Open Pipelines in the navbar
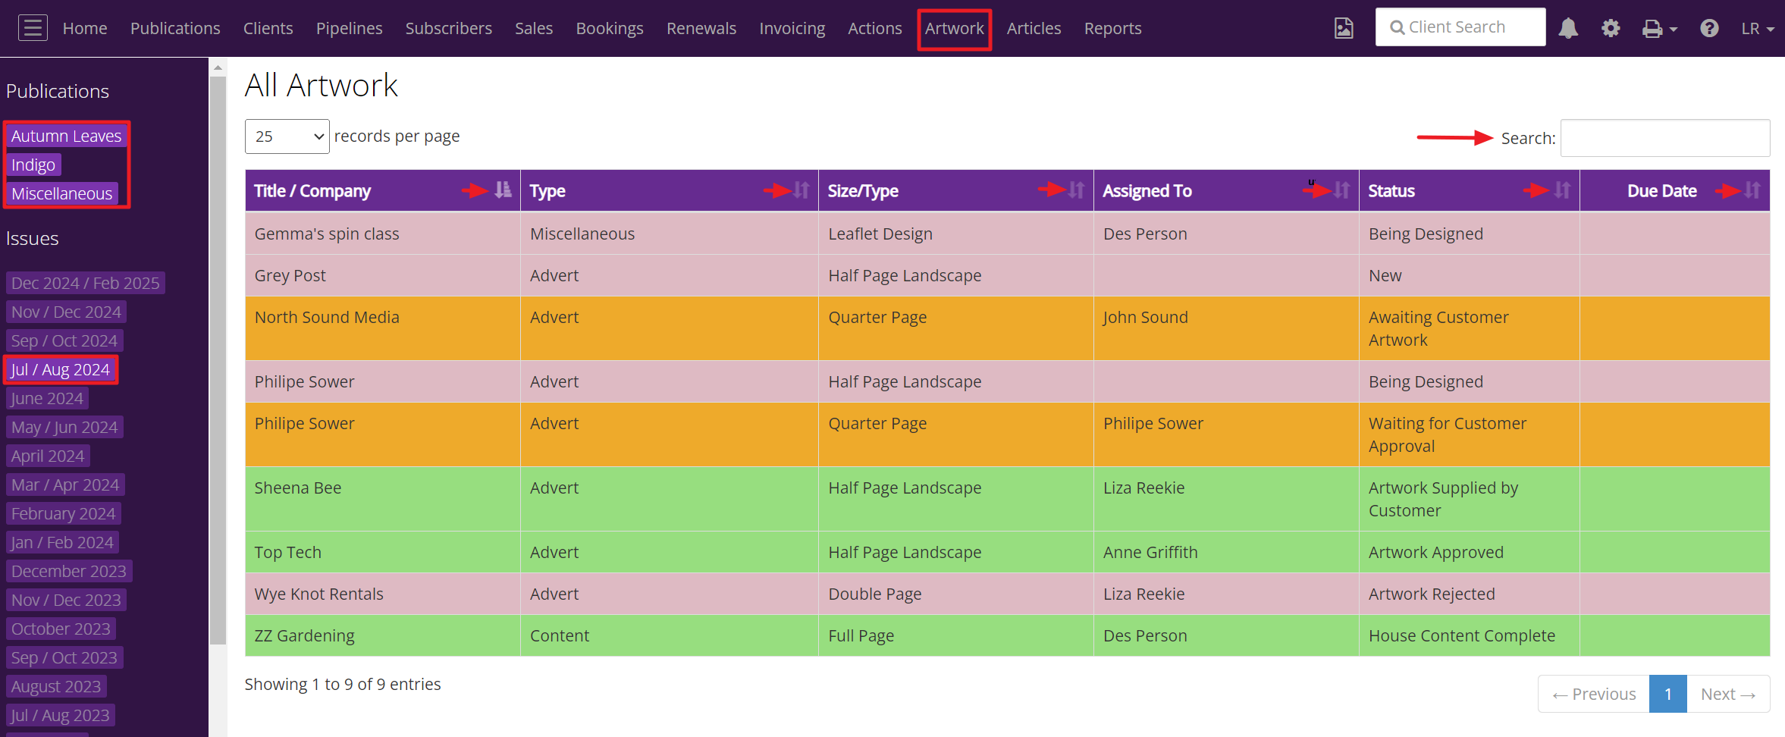The image size is (1785, 737). pos(349,28)
